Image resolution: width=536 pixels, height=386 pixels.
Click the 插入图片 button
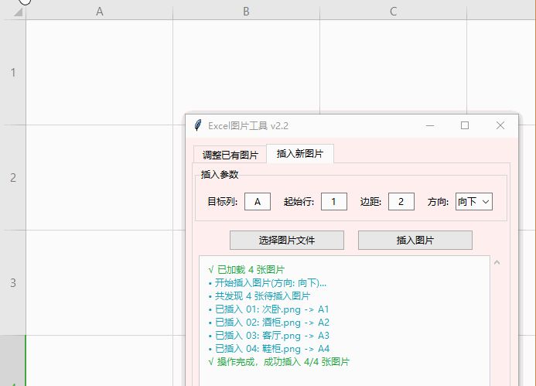(x=415, y=240)
